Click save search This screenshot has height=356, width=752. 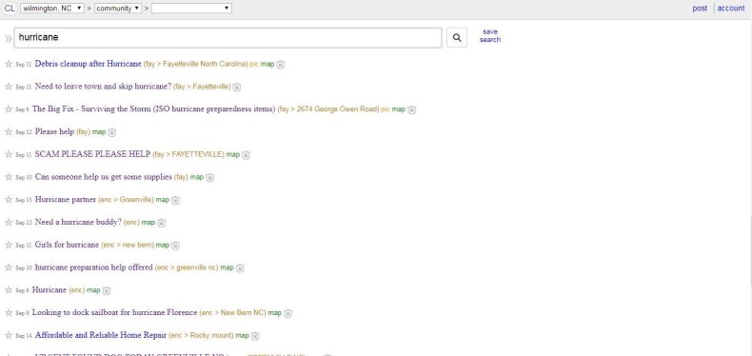click(490, 35)
